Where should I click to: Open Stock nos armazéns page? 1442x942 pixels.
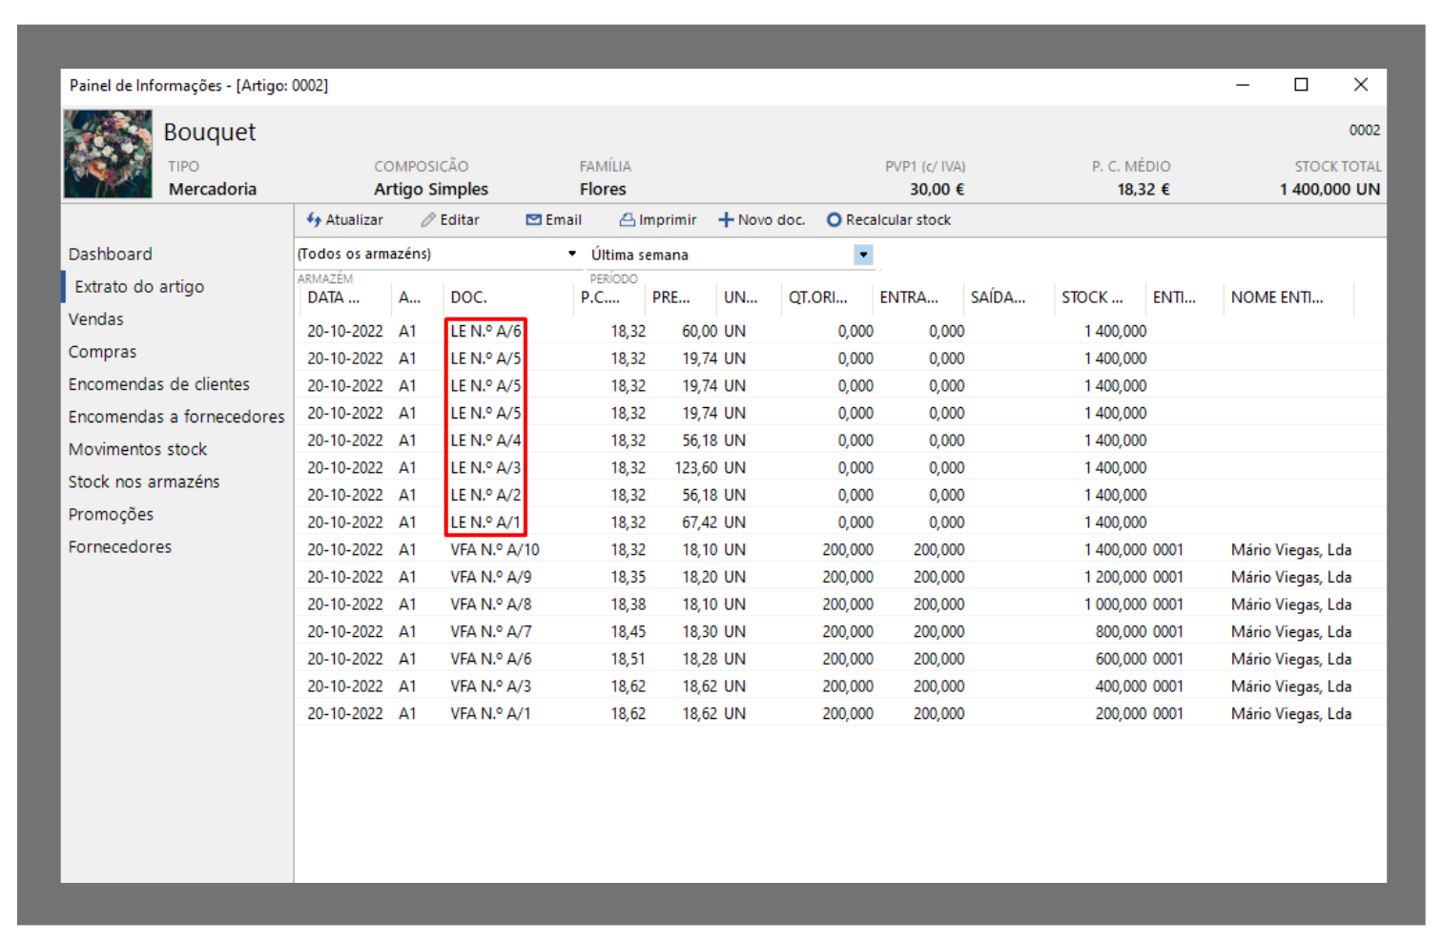tap(143, 481)
